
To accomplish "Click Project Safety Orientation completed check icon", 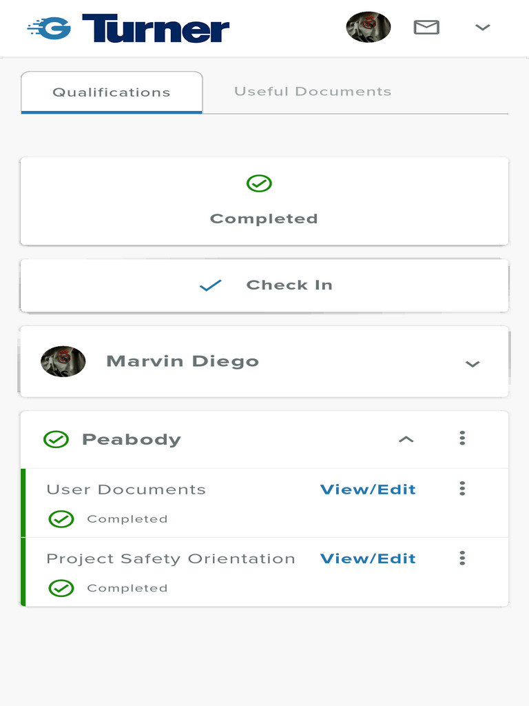I will pyautogui.click(x=61, y=588).
